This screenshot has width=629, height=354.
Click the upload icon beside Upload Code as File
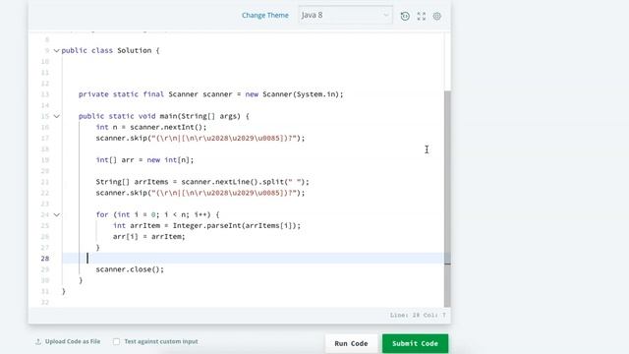pyautogui.click(x=38, y=341)
